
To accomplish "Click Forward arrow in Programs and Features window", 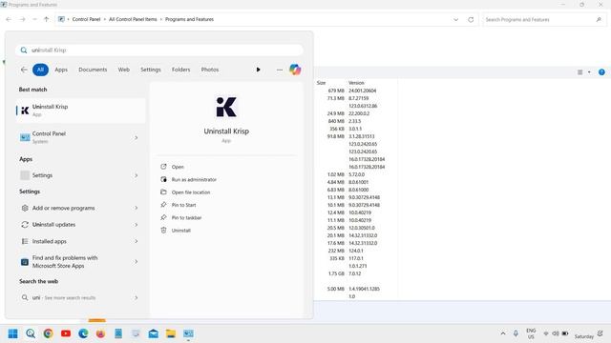I will pos(22,19).
